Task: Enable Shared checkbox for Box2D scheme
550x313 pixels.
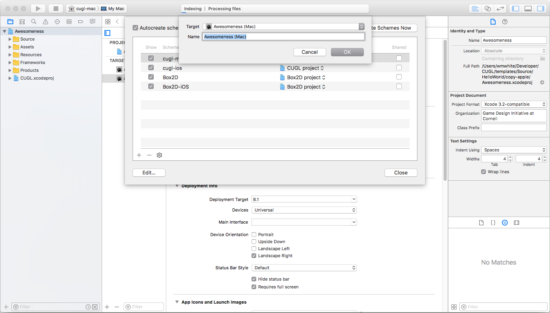Action: (399, 77)
